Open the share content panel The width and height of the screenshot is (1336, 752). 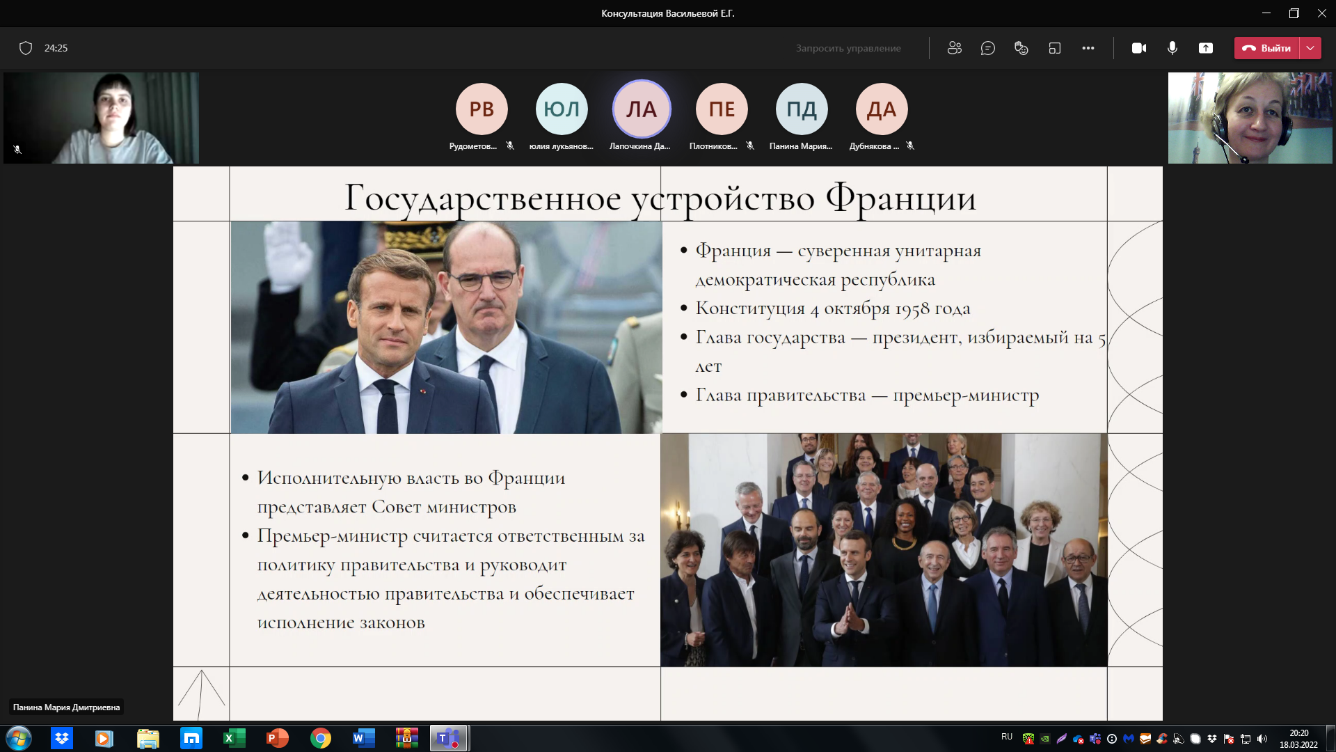point(1206,47)
